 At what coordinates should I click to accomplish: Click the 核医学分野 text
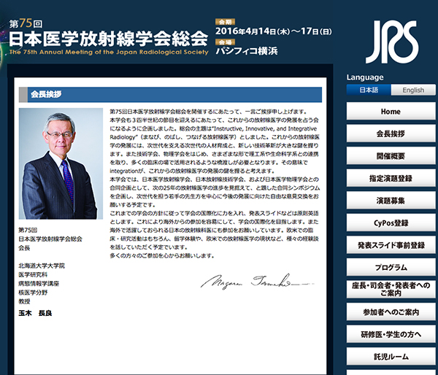[x=33, y=293]
